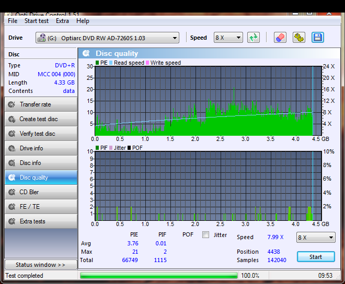Select Transfer rate in sidebar
345x284 pixels.
[x=41, y=104]
